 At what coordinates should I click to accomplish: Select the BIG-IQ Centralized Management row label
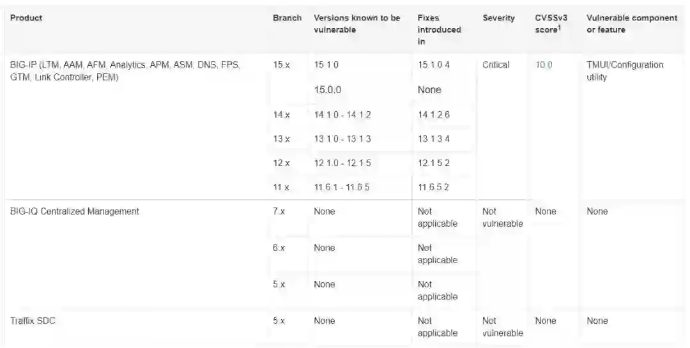[74, 211]
